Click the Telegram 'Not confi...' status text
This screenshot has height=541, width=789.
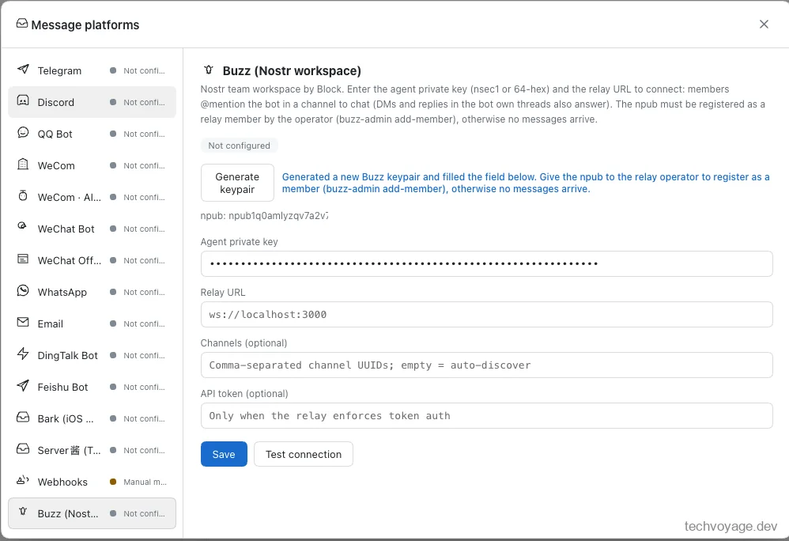click(x=144, y=70)
